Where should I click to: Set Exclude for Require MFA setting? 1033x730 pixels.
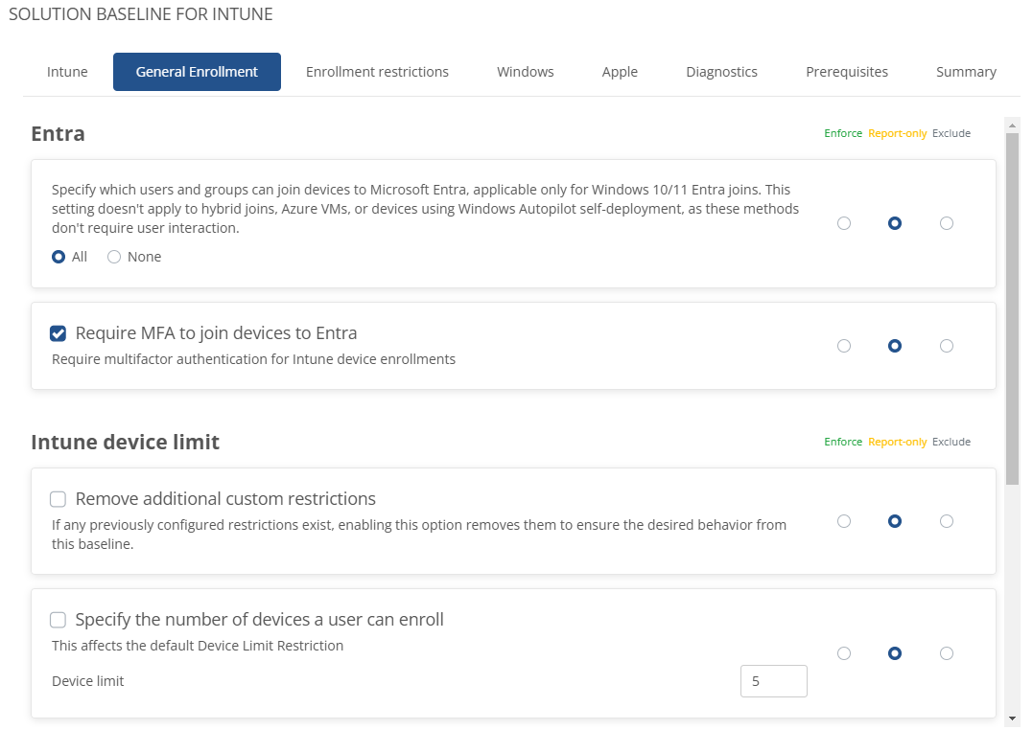click(x=947, y=346)
